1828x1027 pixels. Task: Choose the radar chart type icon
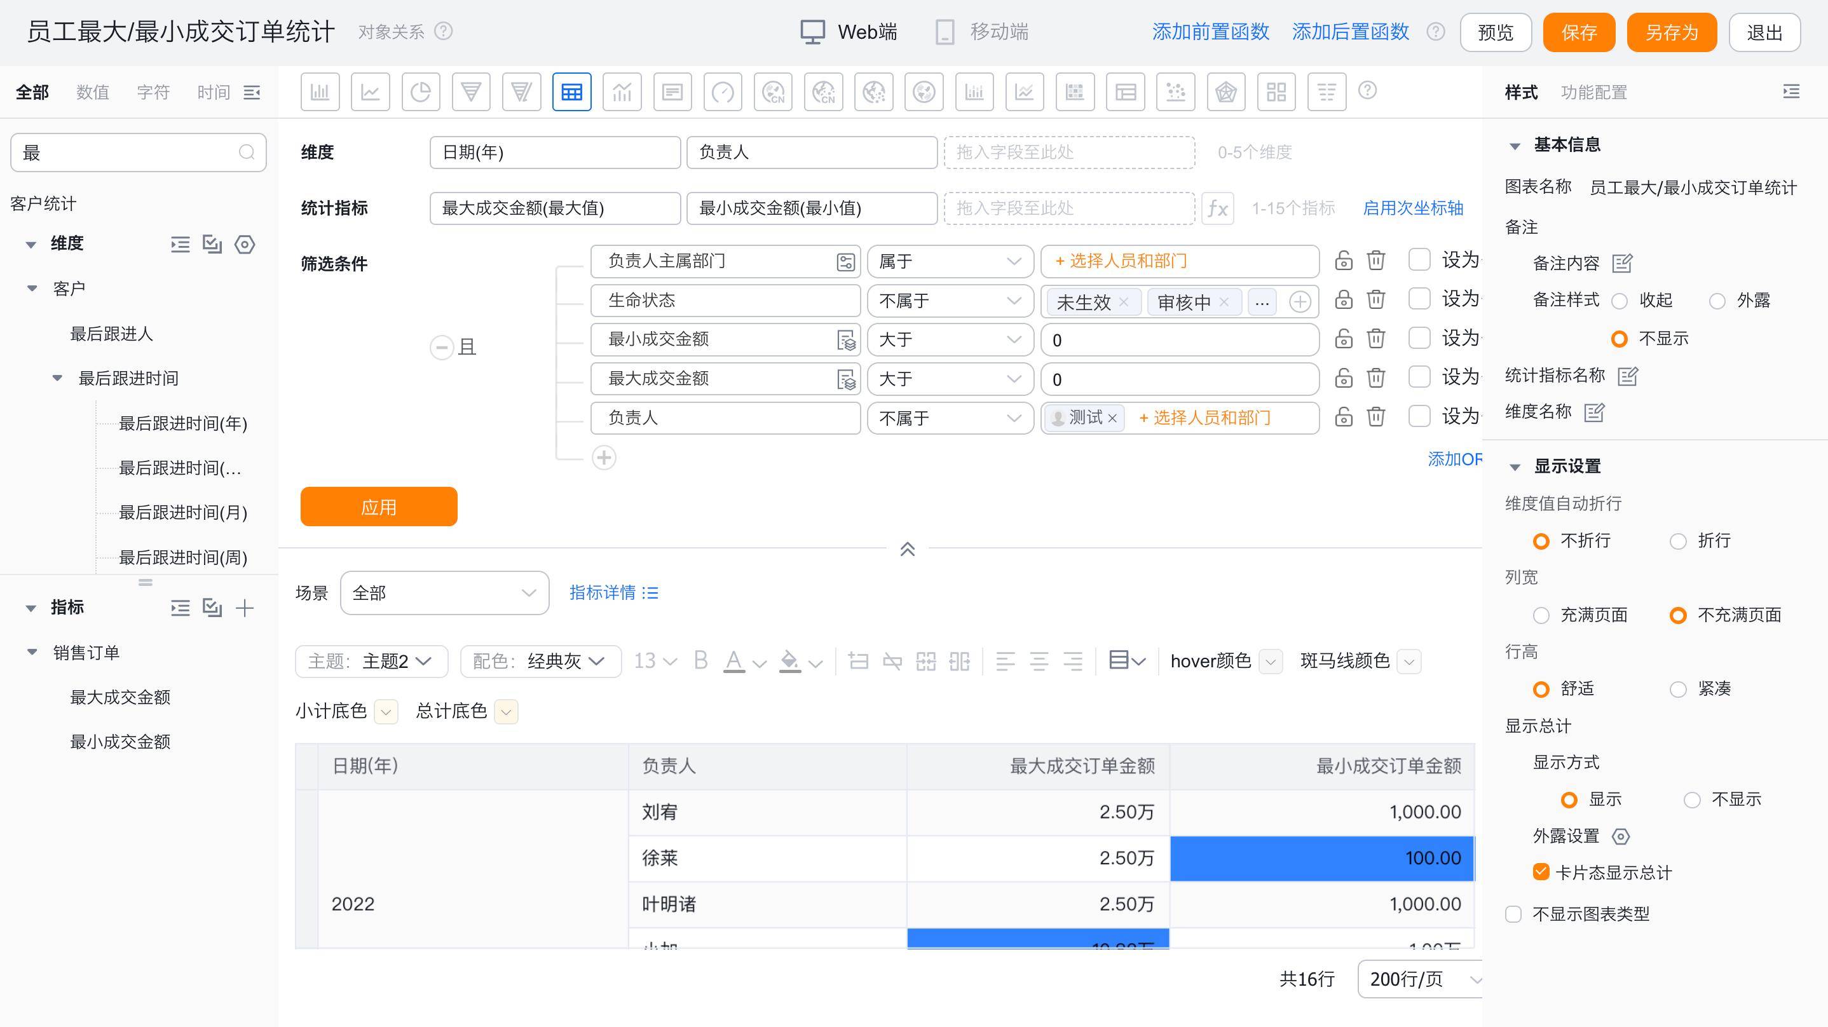tap(1225, 92)
